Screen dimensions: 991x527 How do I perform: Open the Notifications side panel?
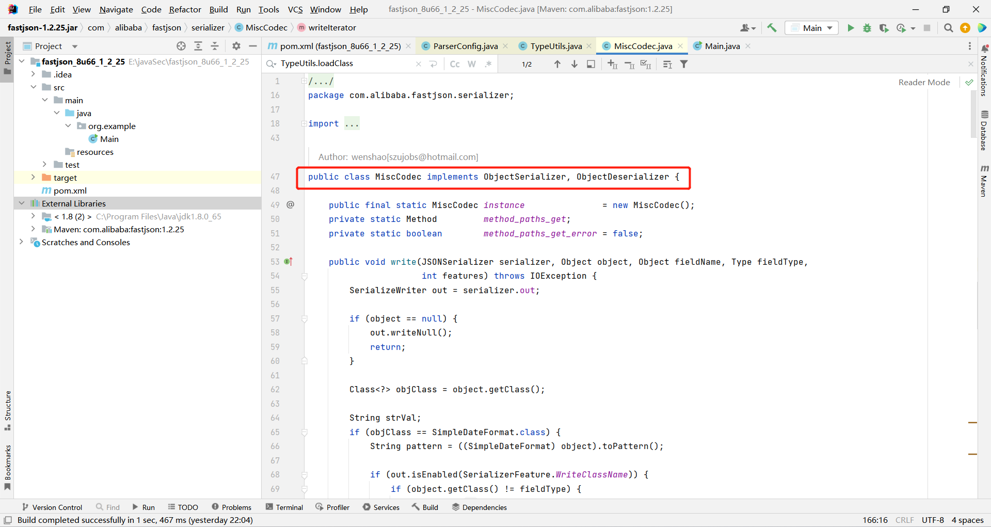(984, 70)
